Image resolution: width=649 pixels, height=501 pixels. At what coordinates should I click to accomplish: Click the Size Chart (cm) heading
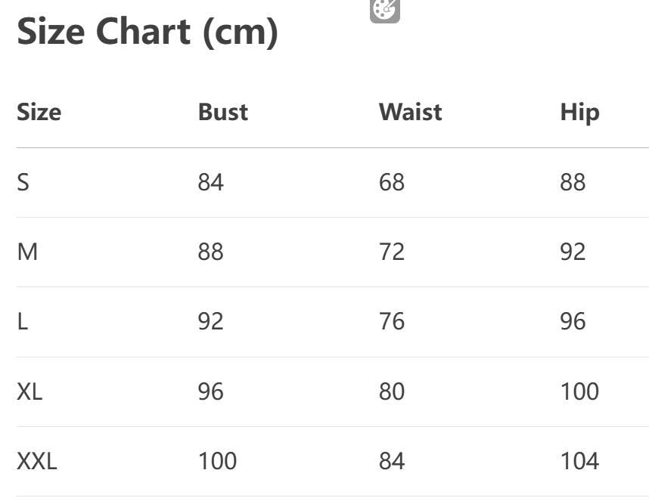click(147, 32)
